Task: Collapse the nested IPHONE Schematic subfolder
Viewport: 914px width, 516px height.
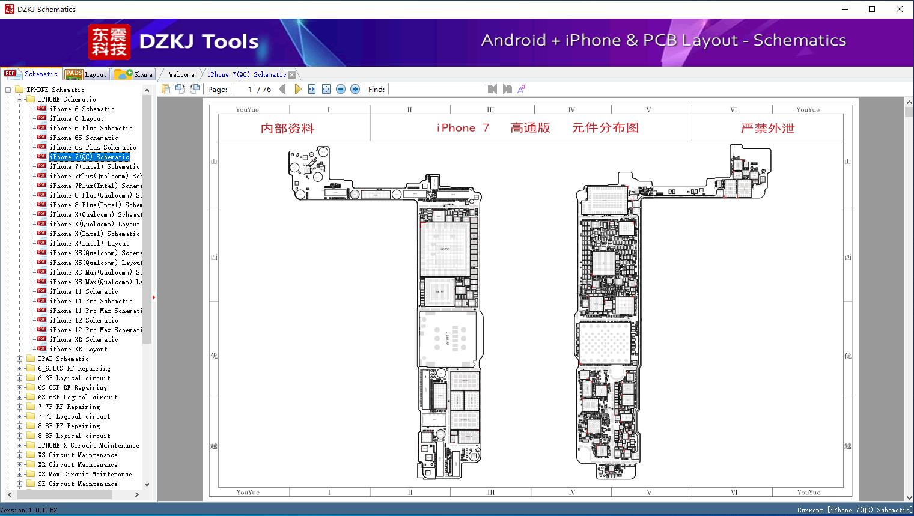Action: coord(20,99)
